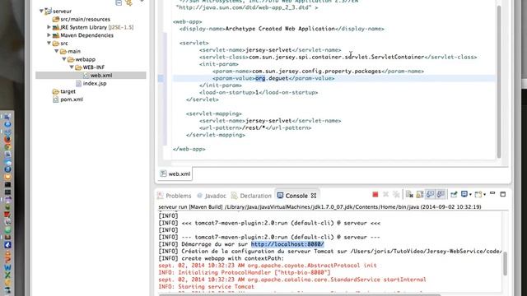Click the servlet-class line
The height and width of the screenshot is (296, 527).
click(338, 57)
